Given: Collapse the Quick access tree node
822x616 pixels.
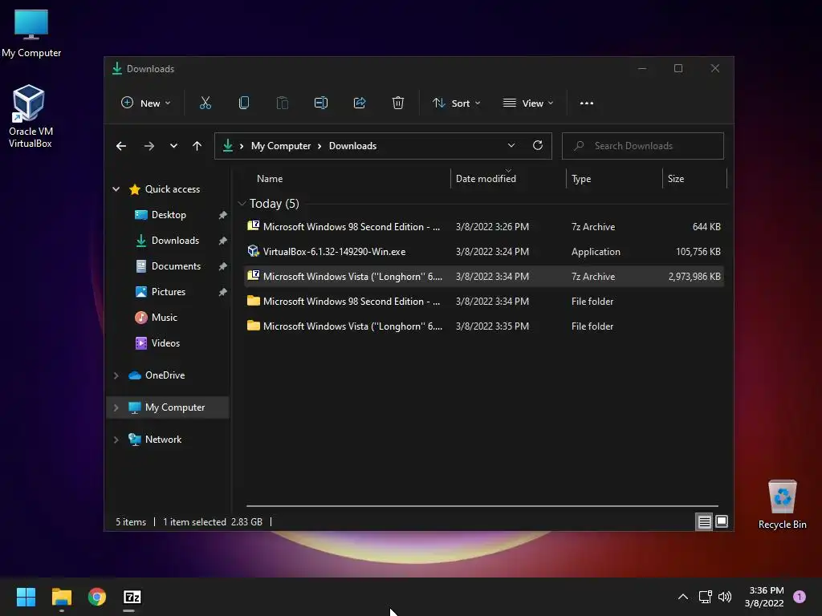Looking at the screenshot, I should pos(116,189).
